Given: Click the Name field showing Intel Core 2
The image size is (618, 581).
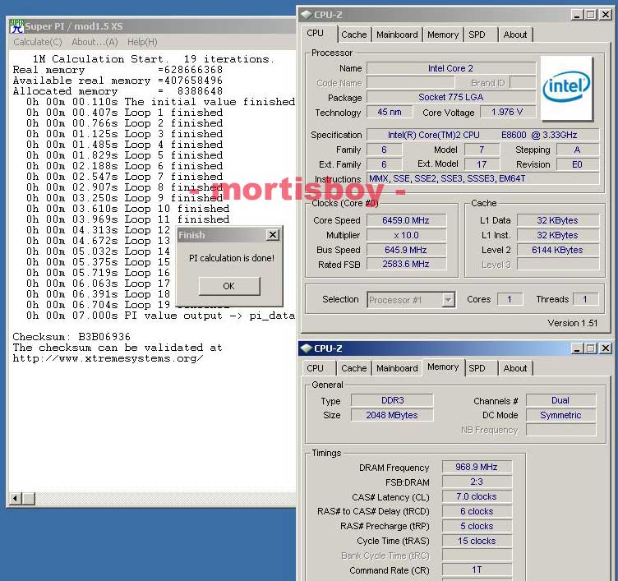Looking at the screenshot, I should (451, 68).
